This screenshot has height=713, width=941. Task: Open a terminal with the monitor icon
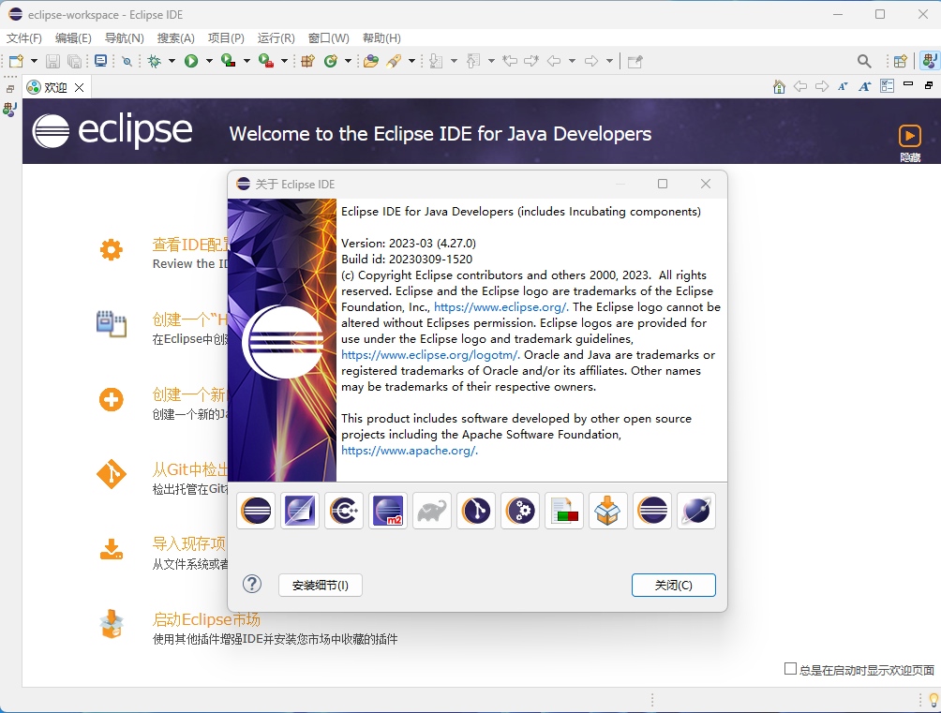click(101, 61)
